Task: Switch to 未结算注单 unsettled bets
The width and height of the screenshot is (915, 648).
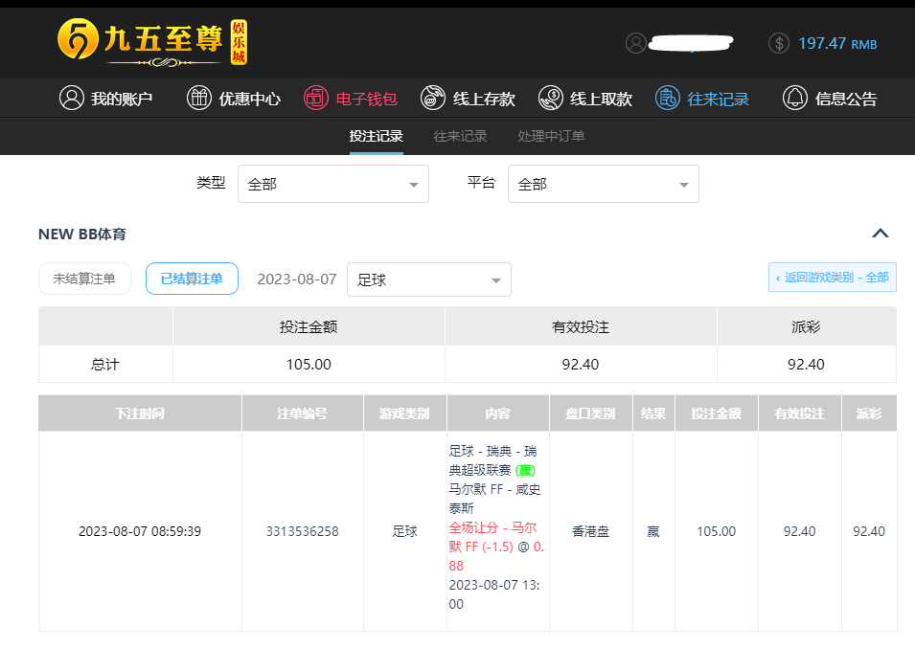Action: coord(84,279)
